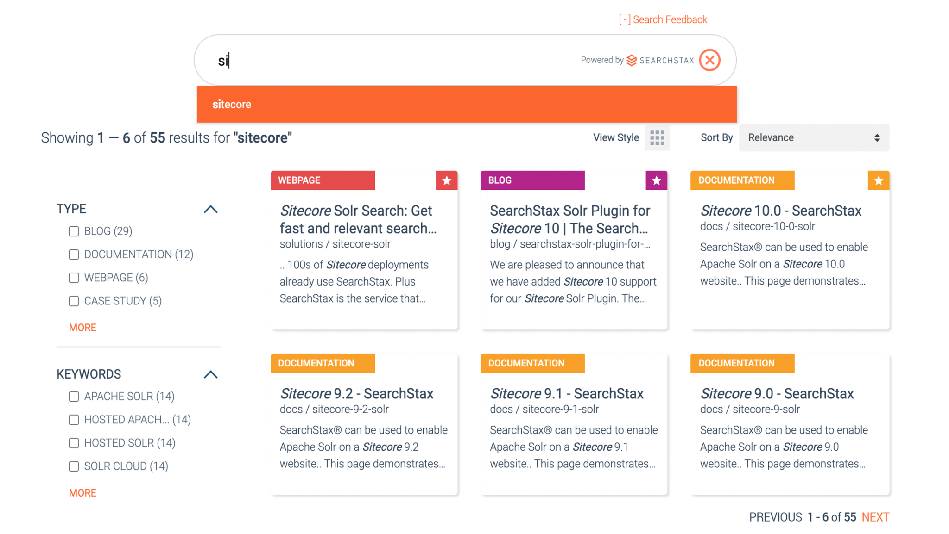Image resolution: width=949 pixels, height=534 pixels.
Task: Show MORE keyword filter options
Action: (x=82, y=492)
